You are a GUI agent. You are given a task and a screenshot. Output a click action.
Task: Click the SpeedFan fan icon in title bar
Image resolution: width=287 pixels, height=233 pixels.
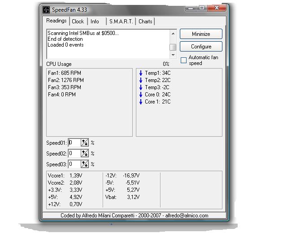tap(46, 10)
